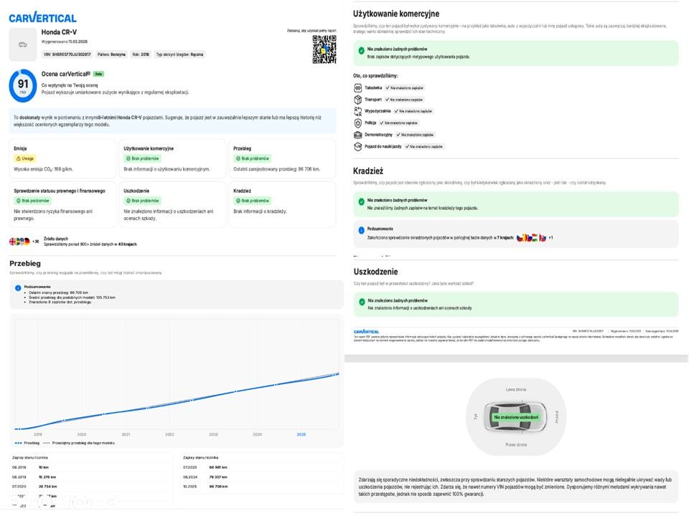Screen dimensions: 689x516
Task: Click green checkmark in Uszkodzenie result box
Action: pyautogui.click(x=362, y=302)
